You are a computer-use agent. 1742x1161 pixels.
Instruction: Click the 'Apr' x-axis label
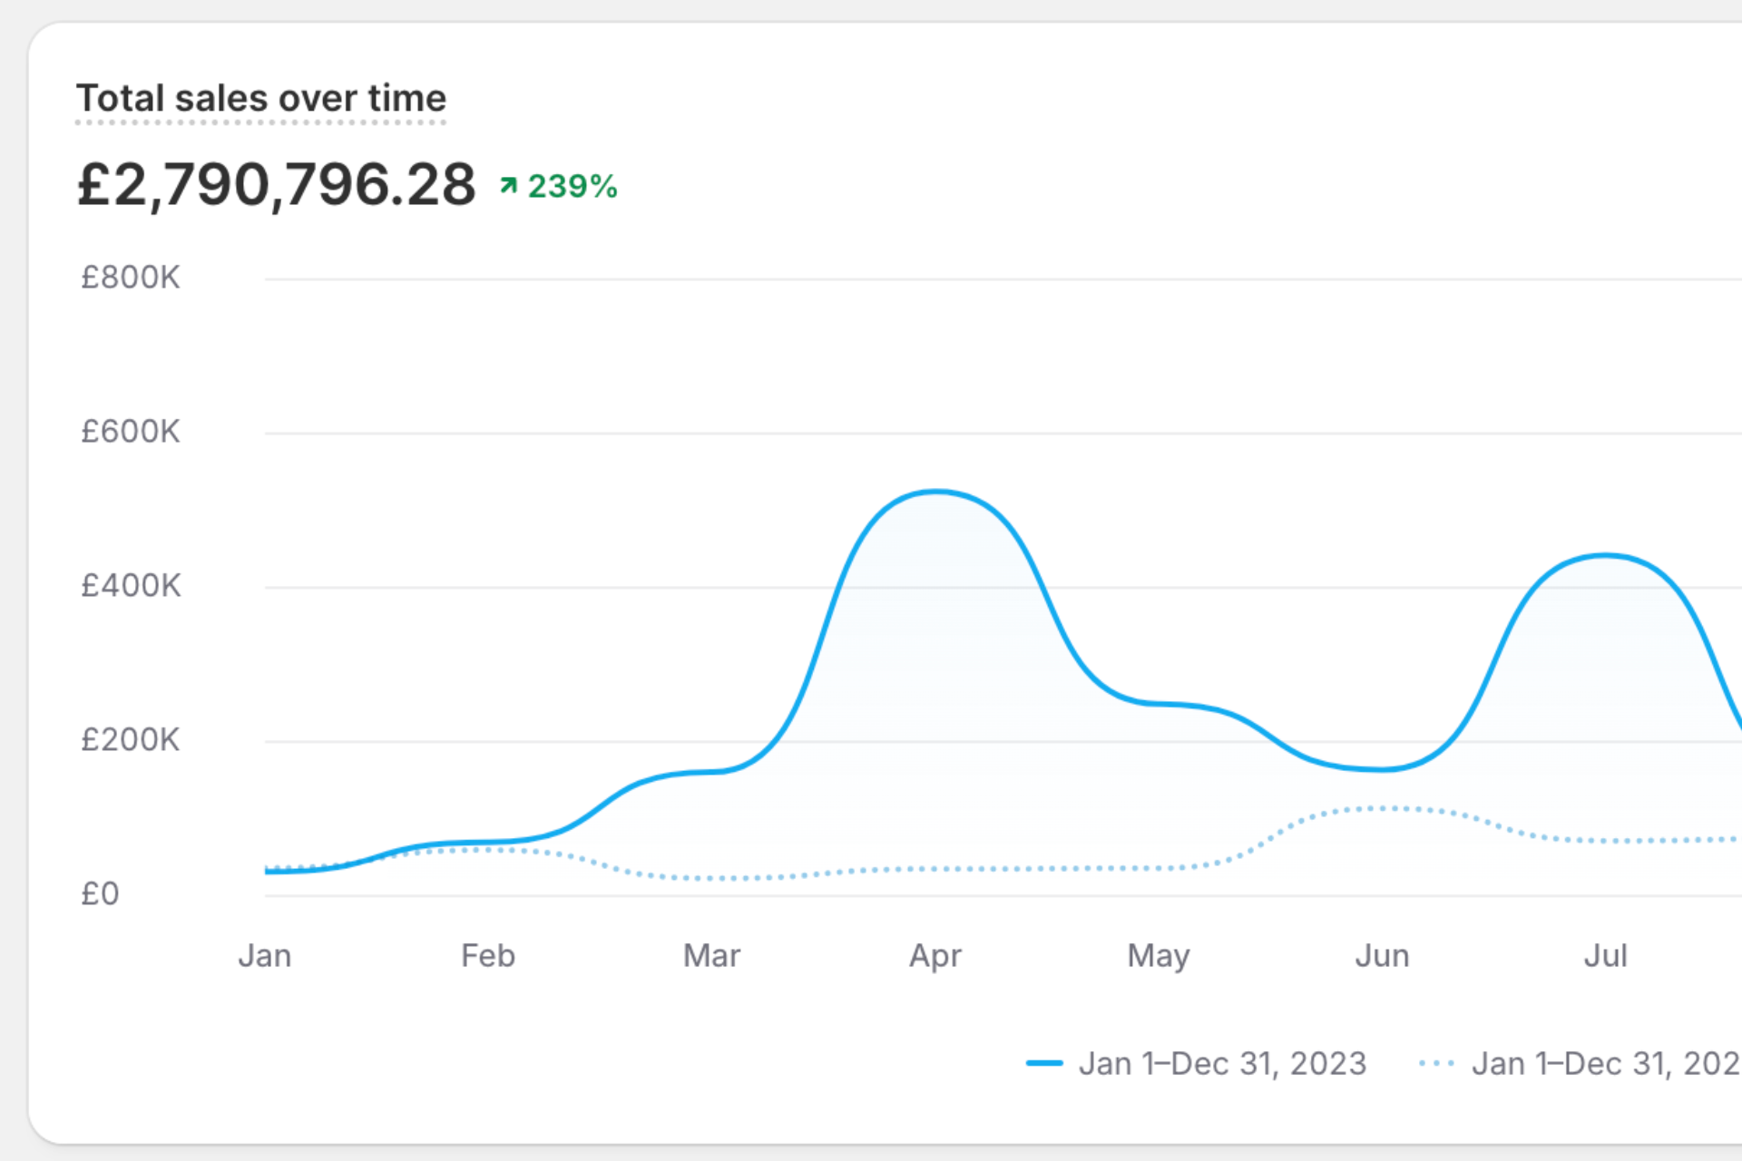click(935, 956)
